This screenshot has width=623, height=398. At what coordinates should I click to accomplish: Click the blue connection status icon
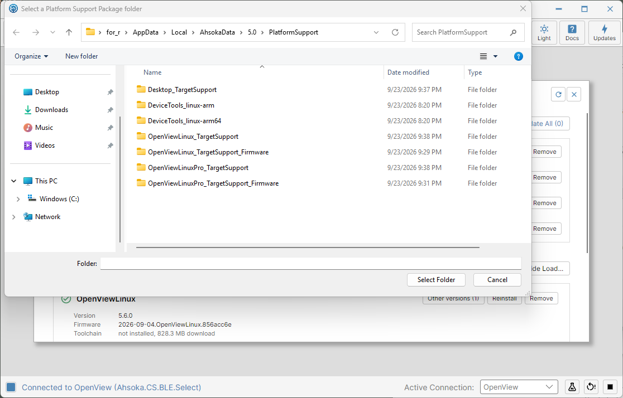[x=11, y=387]
